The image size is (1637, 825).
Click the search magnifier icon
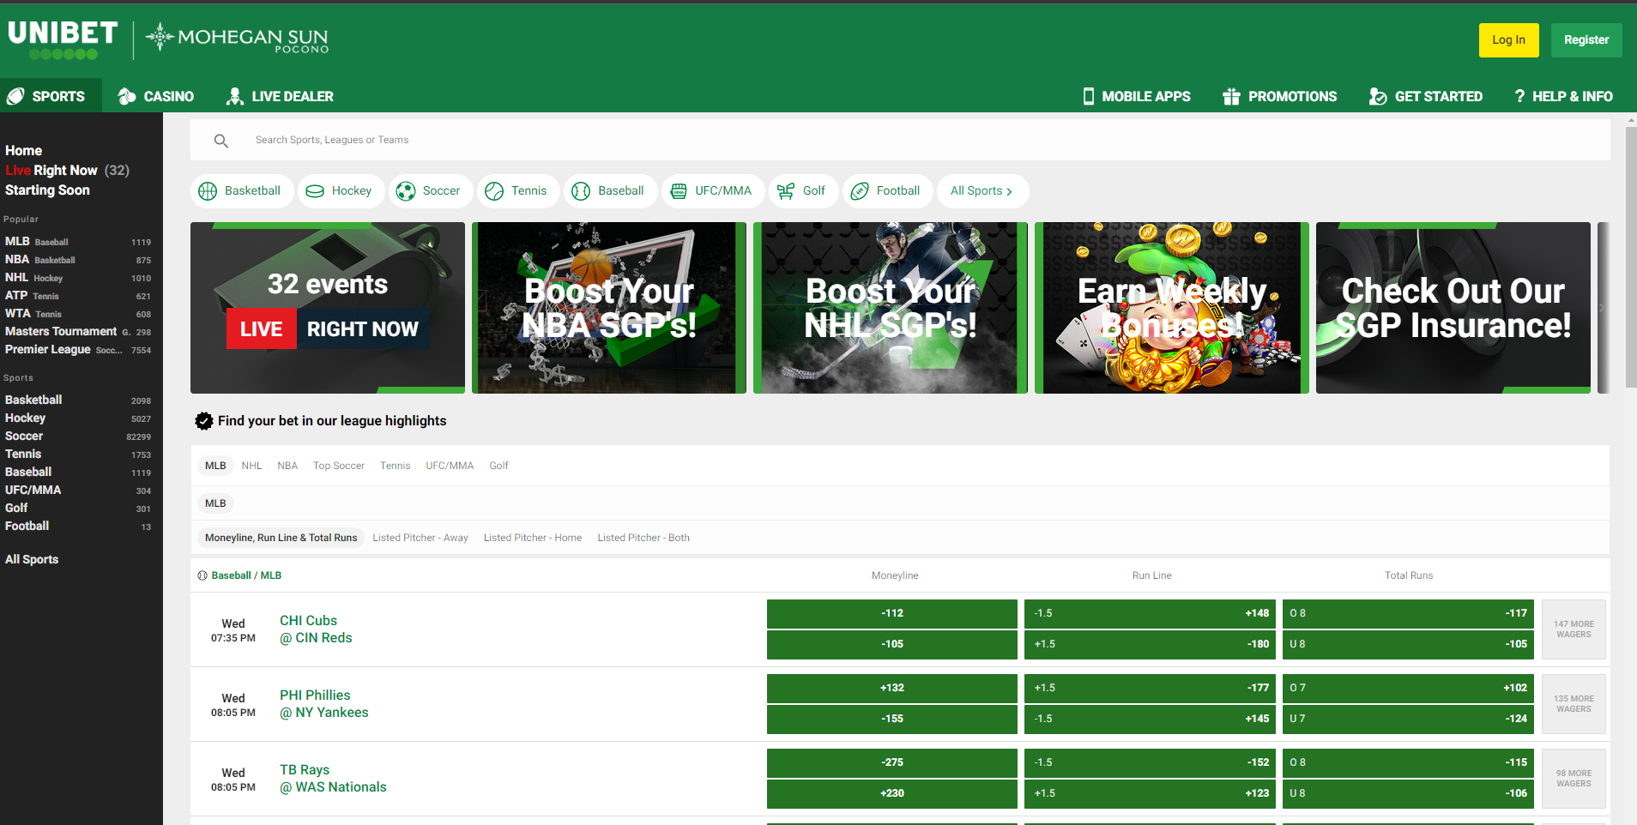(x=220, y=141)
